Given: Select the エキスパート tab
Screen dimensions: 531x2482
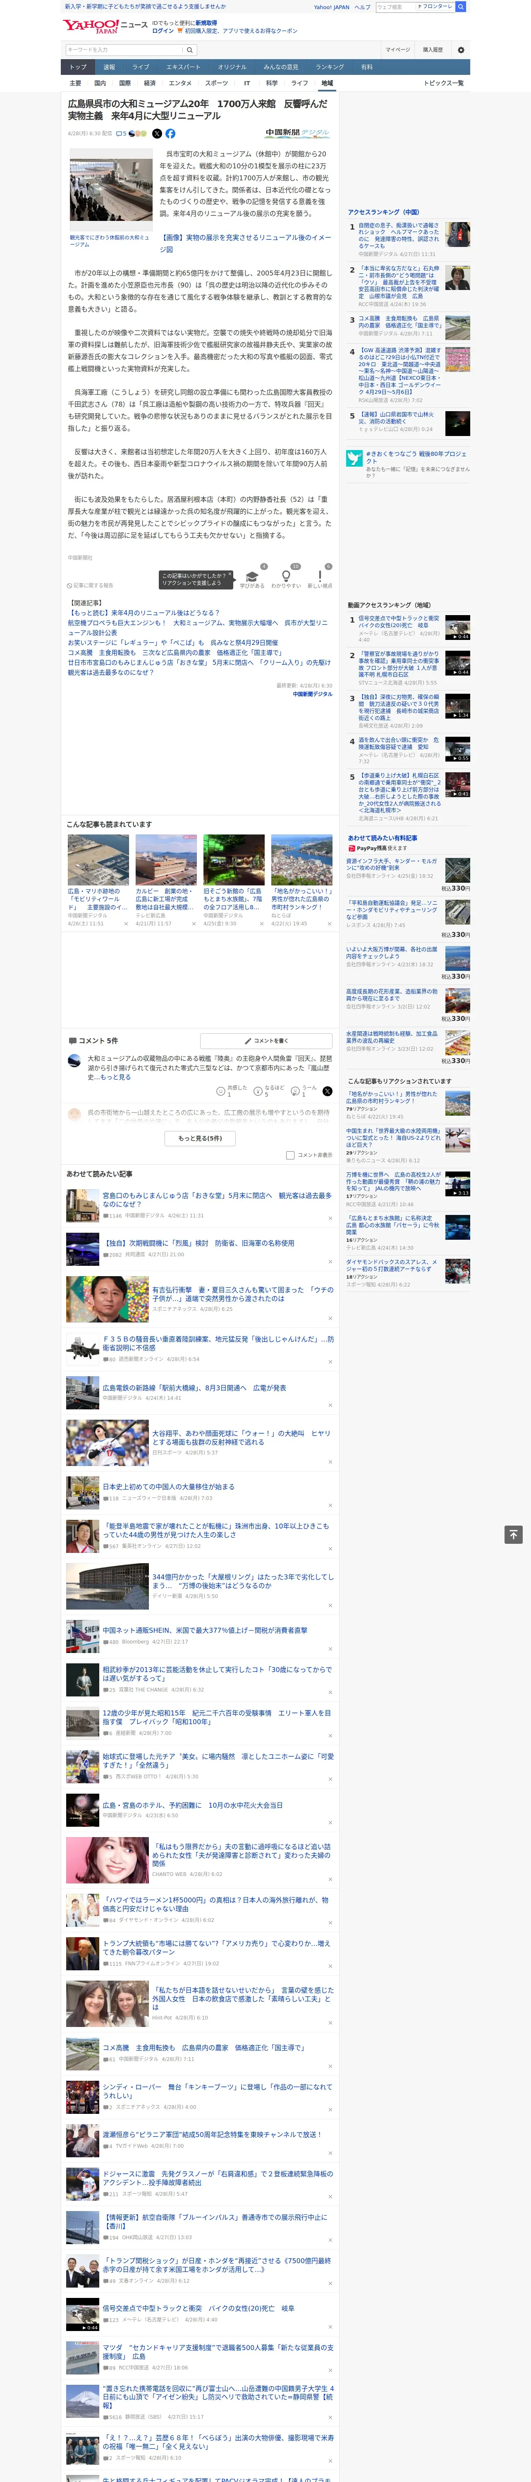Looking at the screenshot, I should coord(183,67).
